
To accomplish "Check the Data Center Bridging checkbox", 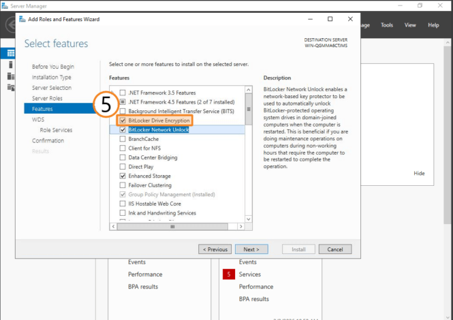I will point(123,157).
